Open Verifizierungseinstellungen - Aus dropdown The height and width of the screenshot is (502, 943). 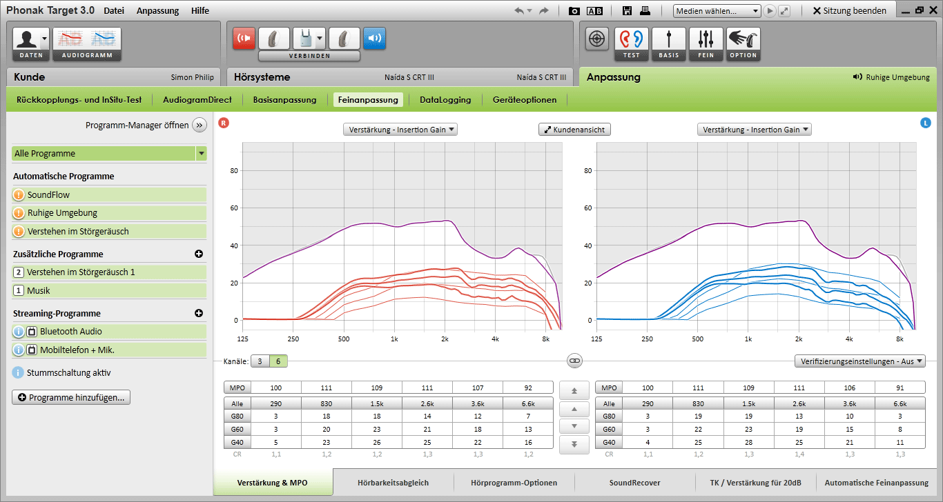859,361
